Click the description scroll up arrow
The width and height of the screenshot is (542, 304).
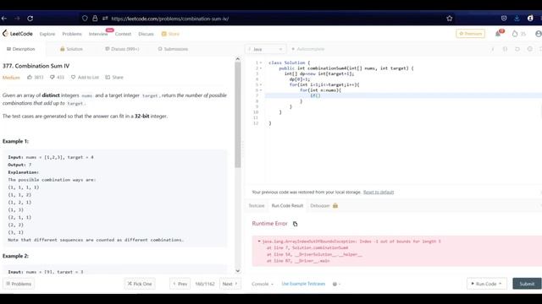(238, 59)
